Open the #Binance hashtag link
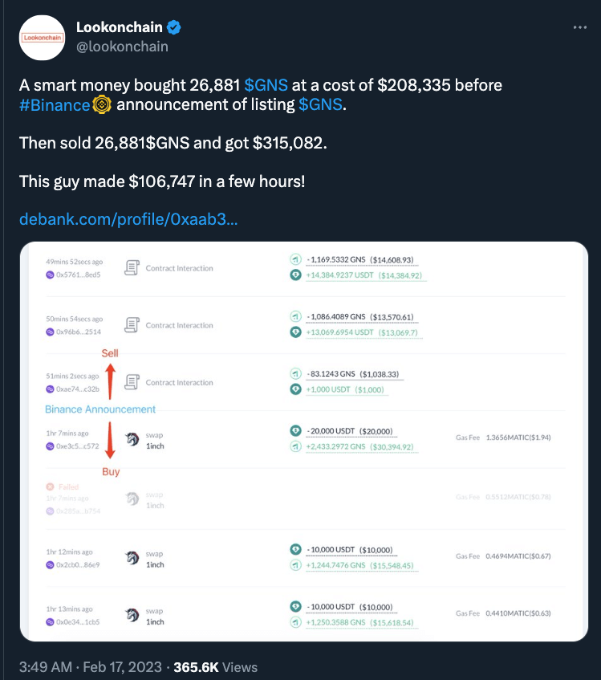This screenshot has width=601, height=680. [55, 105]
